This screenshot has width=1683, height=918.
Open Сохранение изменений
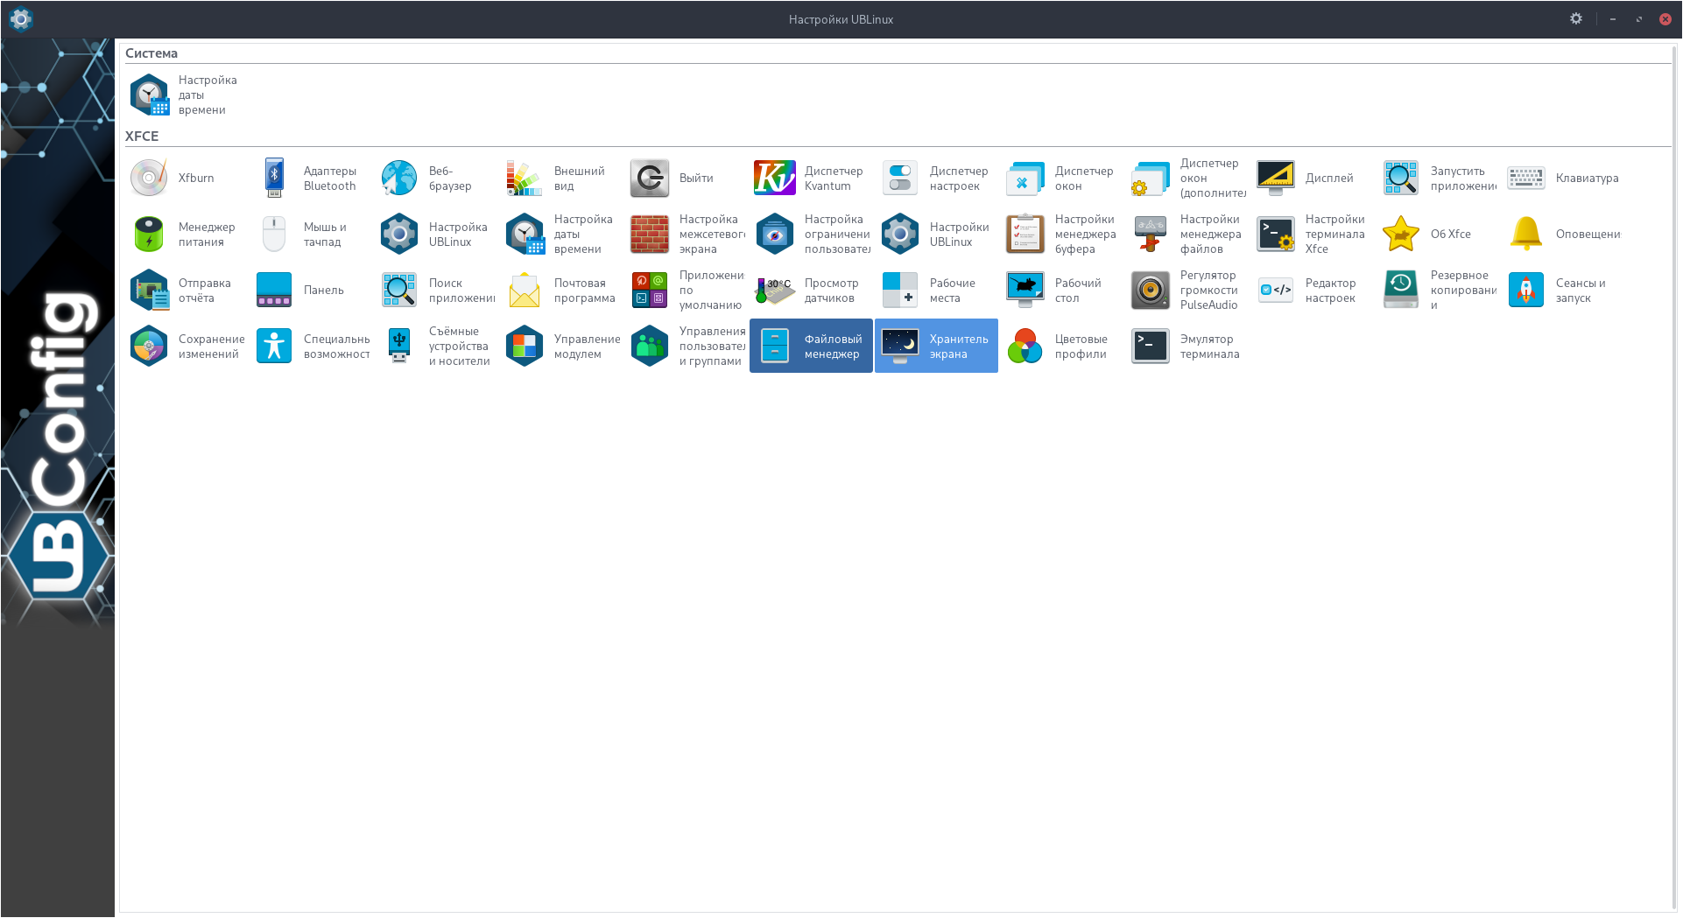[x=186, y=347]
